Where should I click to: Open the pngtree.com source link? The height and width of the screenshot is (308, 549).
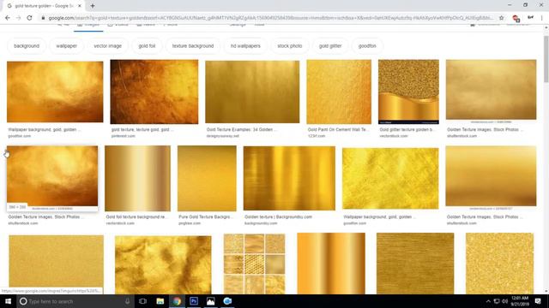click(x=190, y=223)
